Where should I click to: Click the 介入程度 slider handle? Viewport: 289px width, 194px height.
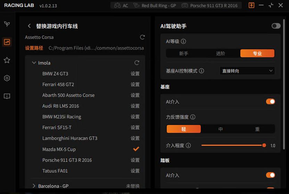[x=264, y=145]
